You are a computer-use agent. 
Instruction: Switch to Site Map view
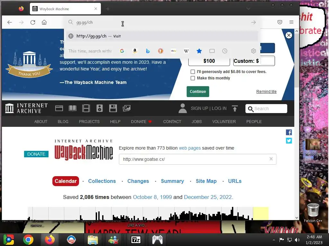click(x=206, y=181)
